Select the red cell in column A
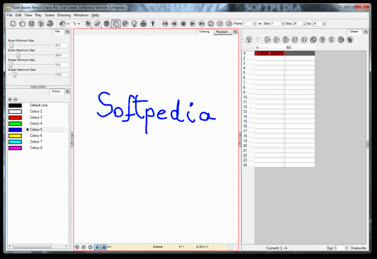Image resolution: width=377 pixels, height=259 pixels. (x=270, y=53)
